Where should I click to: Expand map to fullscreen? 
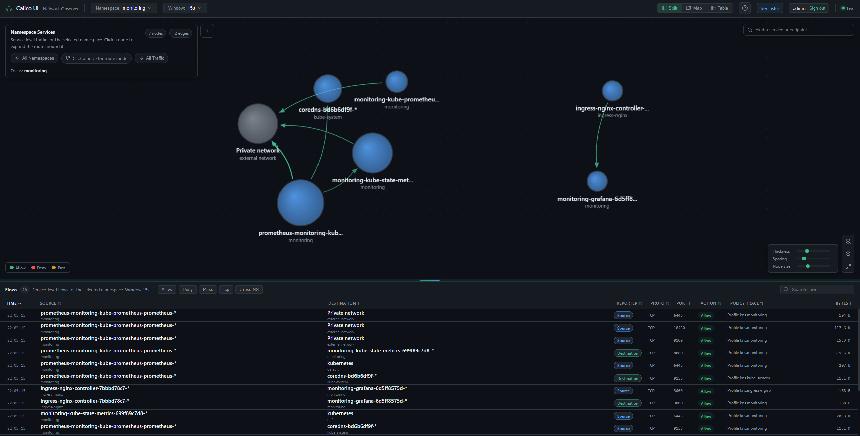click(x=848, y=266)
